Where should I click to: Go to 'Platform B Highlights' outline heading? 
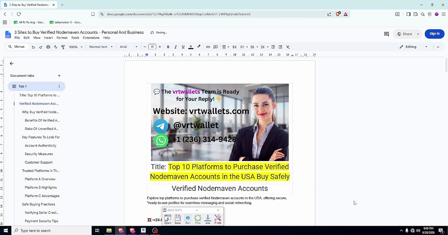[41, 188]
